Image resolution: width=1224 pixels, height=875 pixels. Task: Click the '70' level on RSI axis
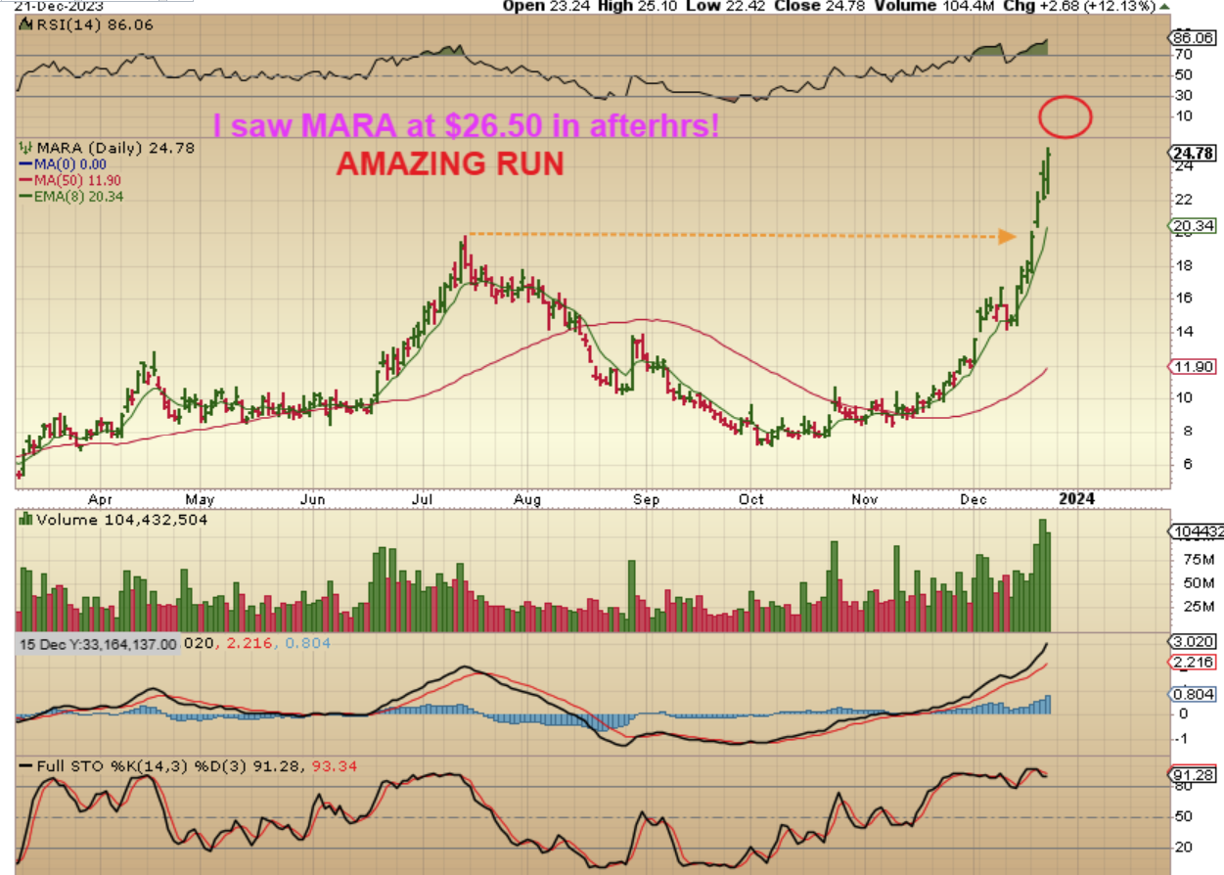(1184, 56)
